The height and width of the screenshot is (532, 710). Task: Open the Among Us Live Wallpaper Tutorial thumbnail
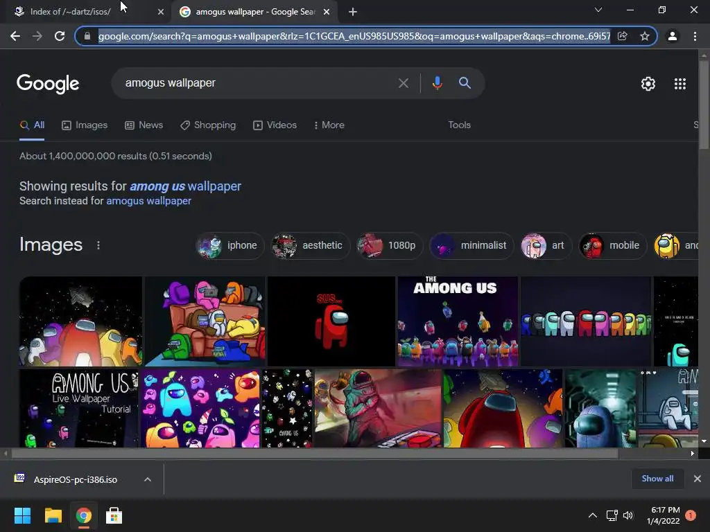click(79, 408)
